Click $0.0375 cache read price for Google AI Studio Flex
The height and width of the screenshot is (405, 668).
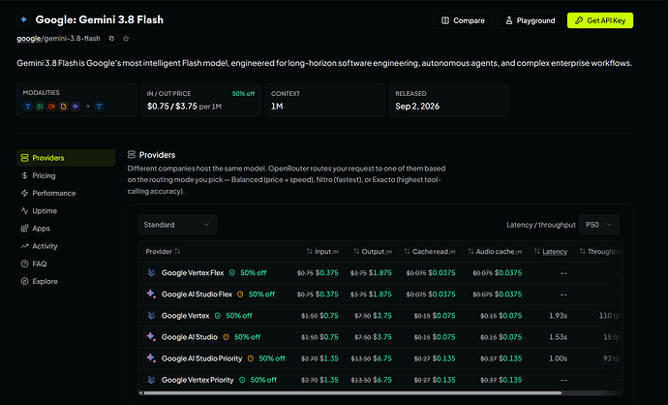click(x=441, y=295)
